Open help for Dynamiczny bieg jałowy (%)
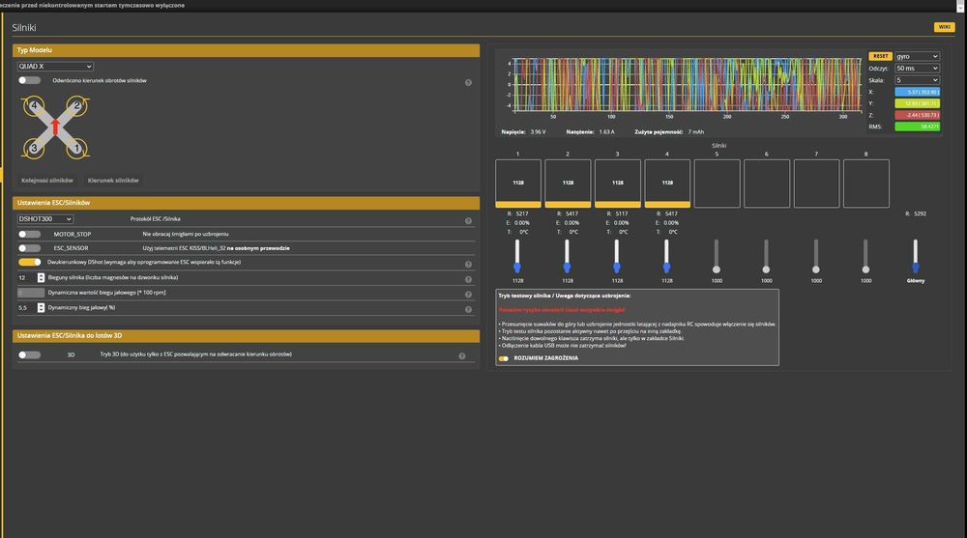This screenshot has height=538, width=967. pyautogui.click(x=468, y=309)
